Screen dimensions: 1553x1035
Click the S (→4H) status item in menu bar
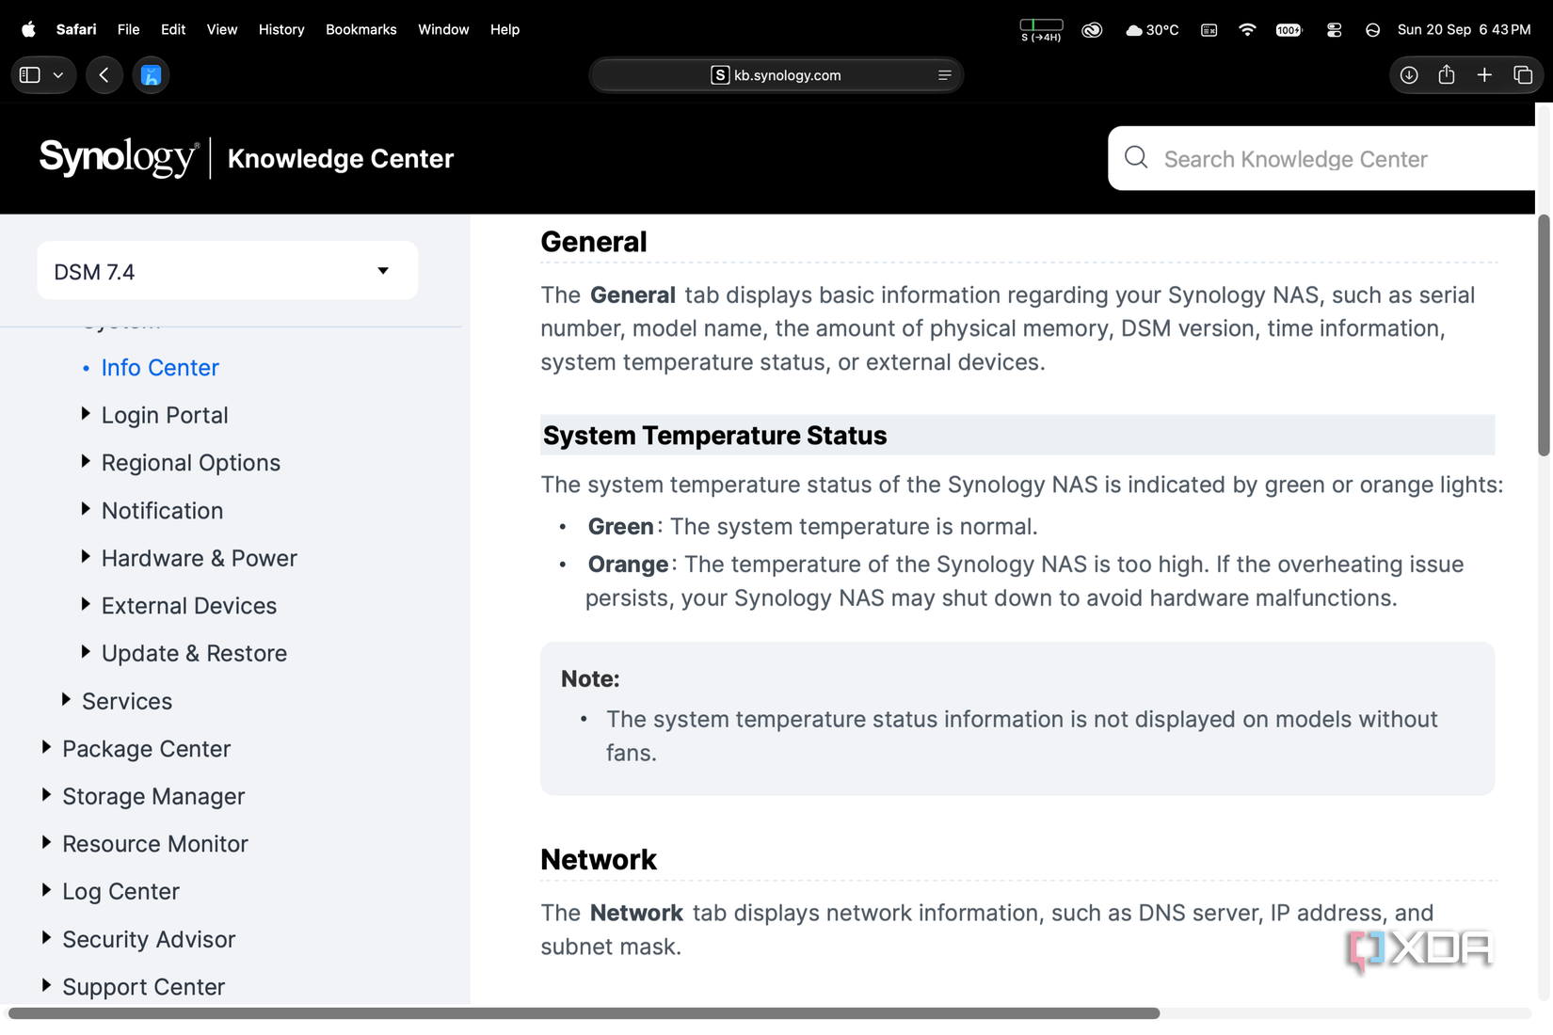[x=1041, y=30]
